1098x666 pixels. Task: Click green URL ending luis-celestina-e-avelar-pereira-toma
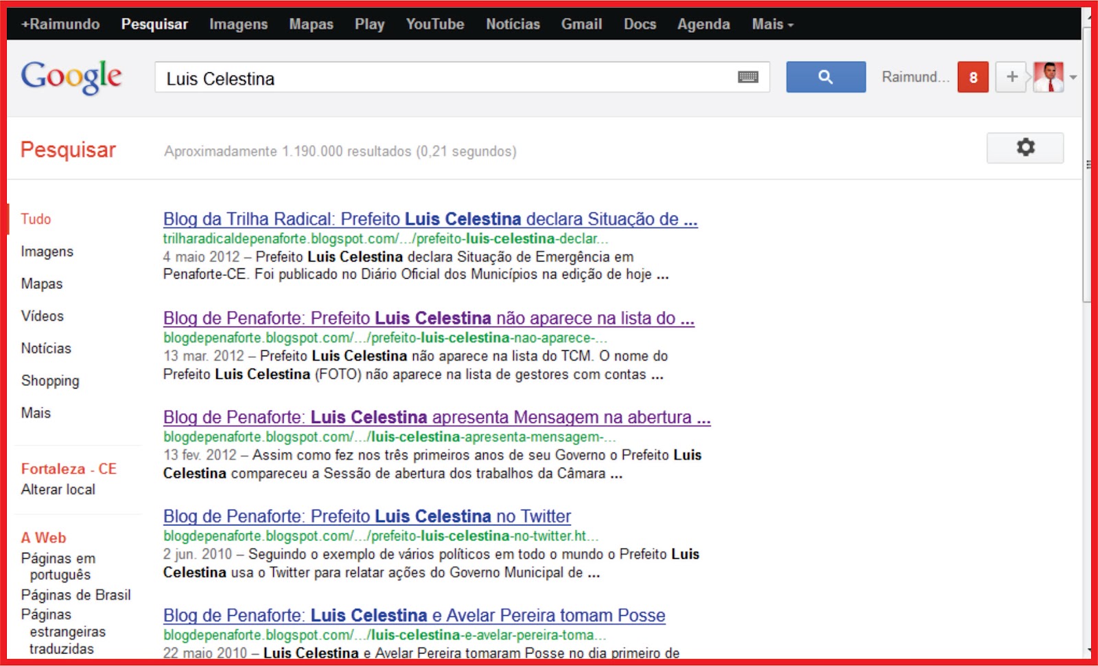384,635
